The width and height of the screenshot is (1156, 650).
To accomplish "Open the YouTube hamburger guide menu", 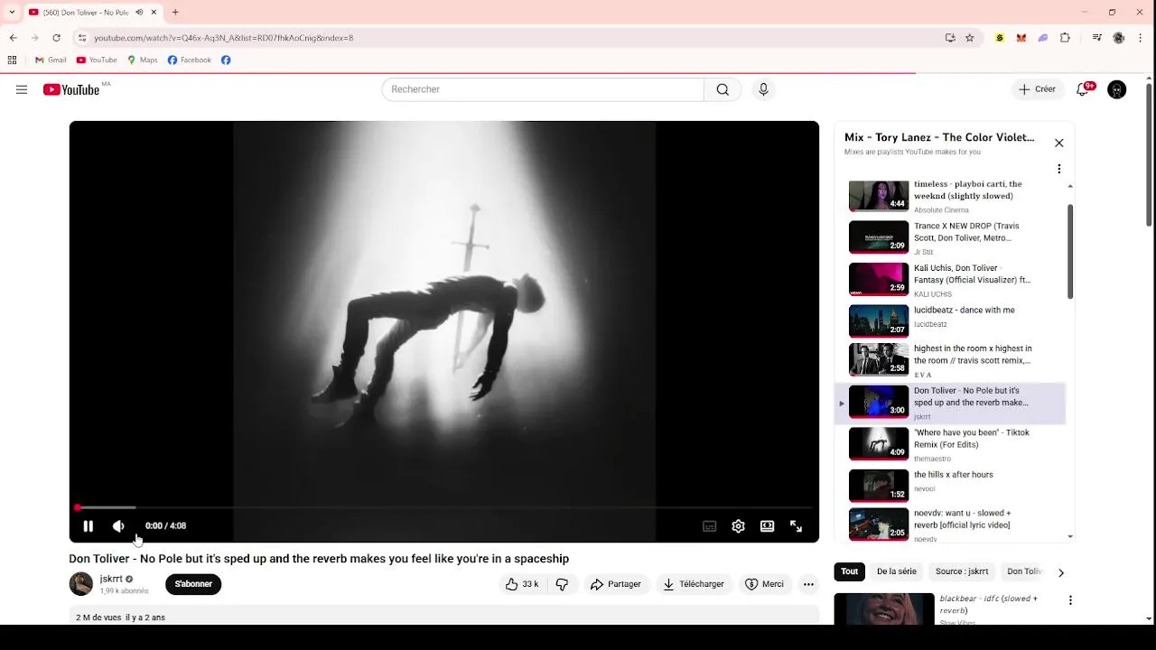I will (x=22, y=89).
